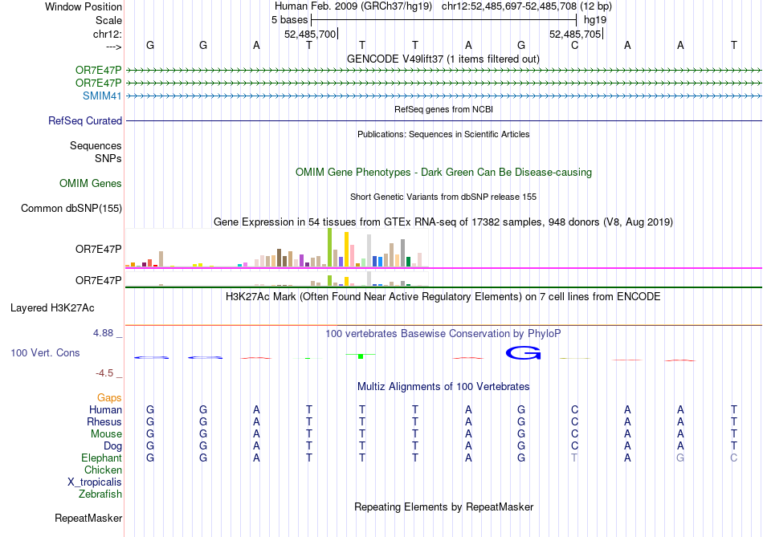The image size is (763, 537).
Task: Click the 'GENCODE V49lift37 (1 items filtered out)' title
Action: 443,59
